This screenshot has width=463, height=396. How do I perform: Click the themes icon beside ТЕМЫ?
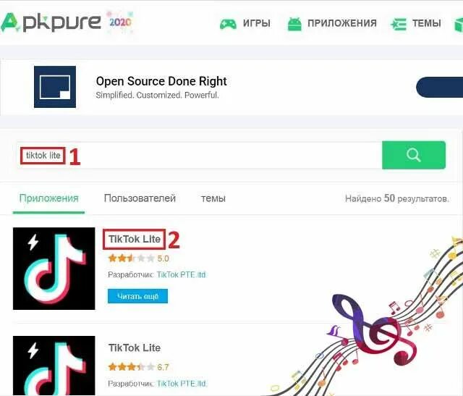point(399,24)
